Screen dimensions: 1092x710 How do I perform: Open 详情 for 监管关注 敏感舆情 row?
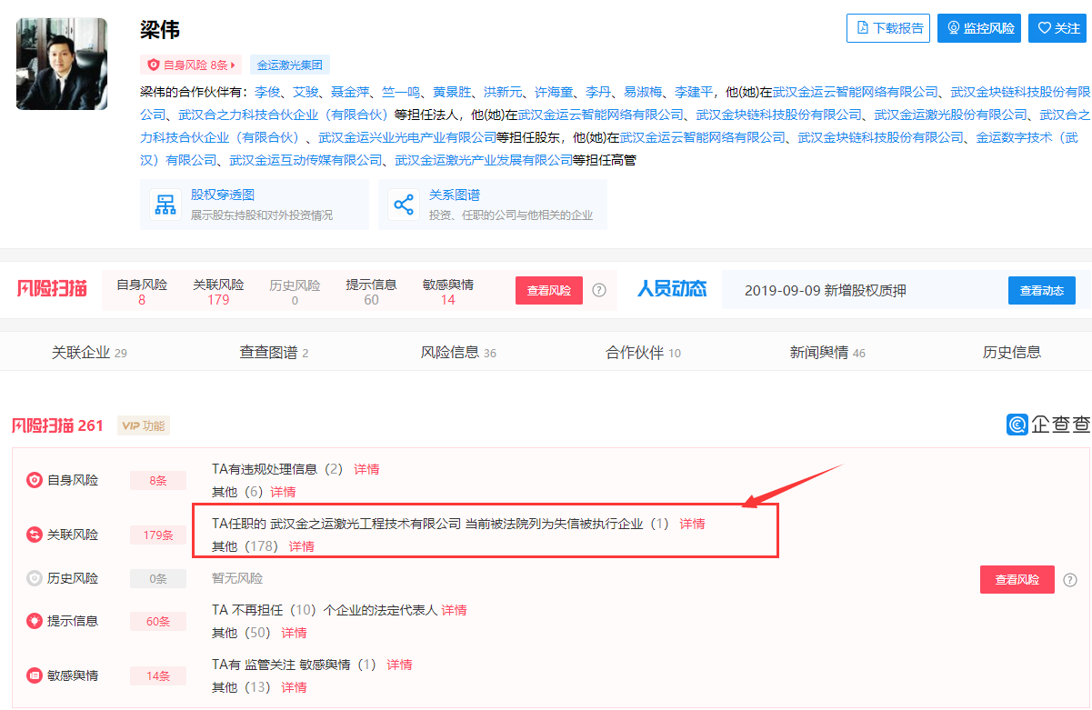(x=399, y=665)
